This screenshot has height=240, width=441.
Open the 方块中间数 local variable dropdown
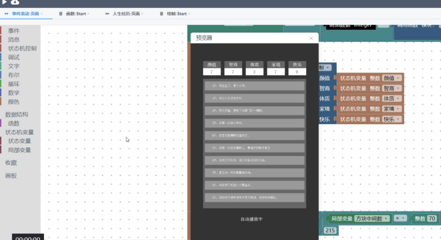(372, 219)
